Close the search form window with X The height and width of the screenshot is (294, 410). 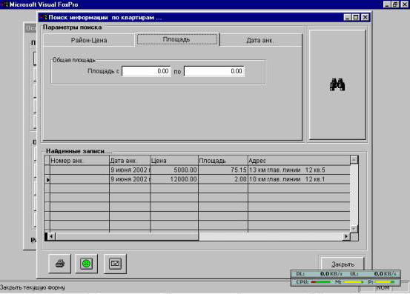pos(365,18)
